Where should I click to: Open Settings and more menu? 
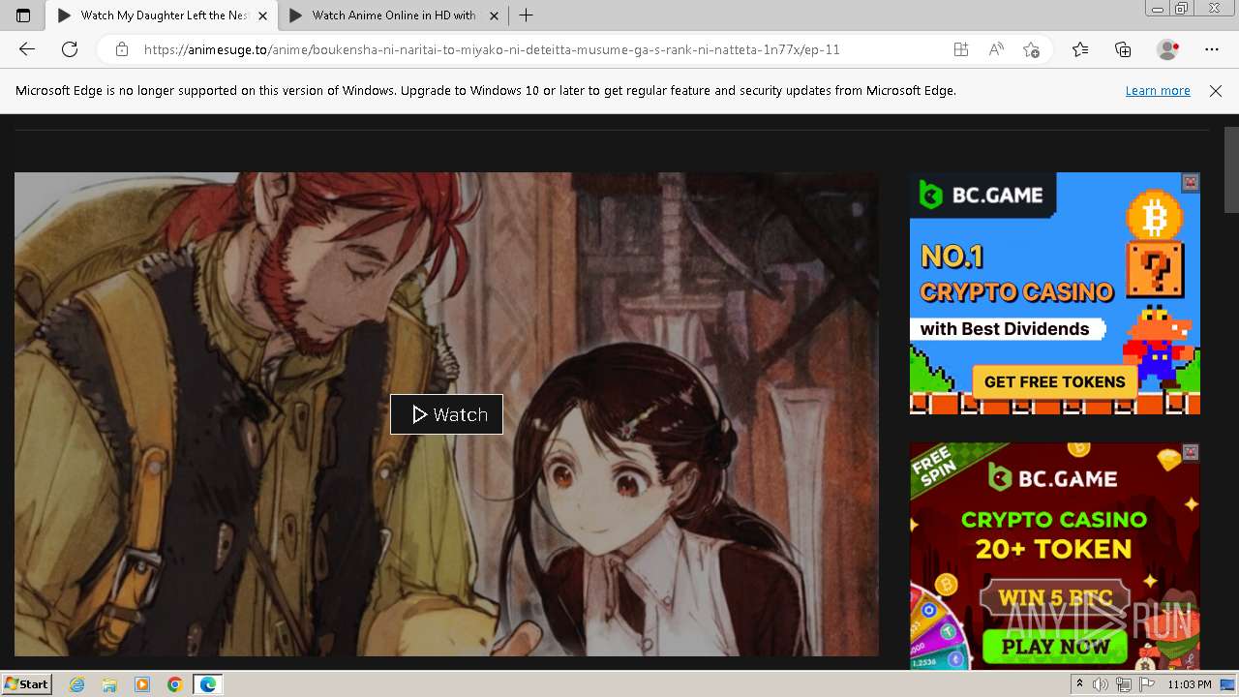[x=1212, y=49]
